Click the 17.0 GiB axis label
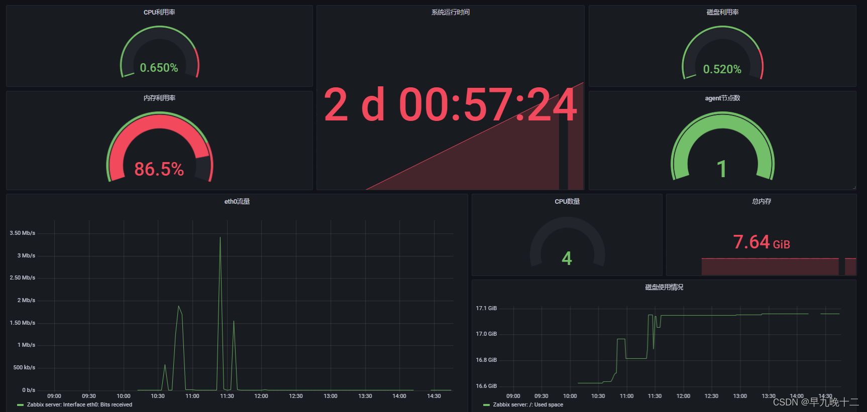 tap(486, 334)
